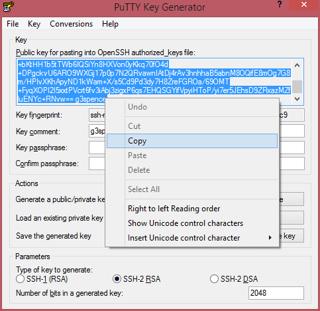The width and height of the screenshot is (320, 311).
Task: Click the Number of bits field showing 2048
Action: (276, 293)
